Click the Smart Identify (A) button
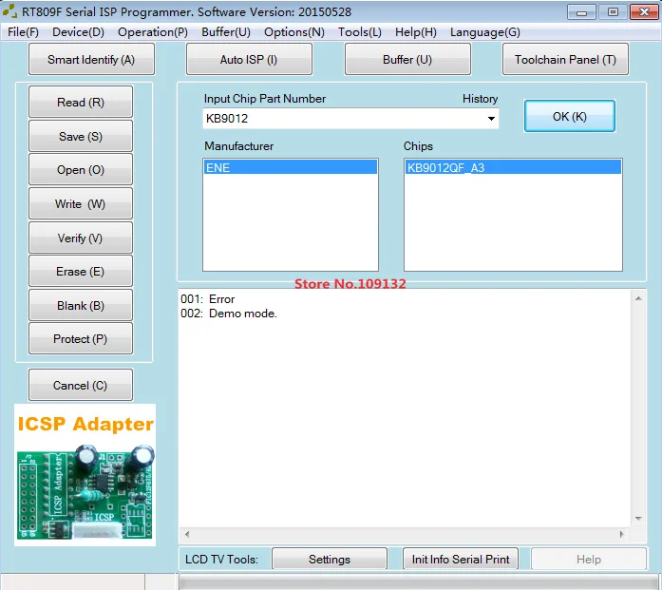Screen dimensions: 662x590 pos(91,60)
